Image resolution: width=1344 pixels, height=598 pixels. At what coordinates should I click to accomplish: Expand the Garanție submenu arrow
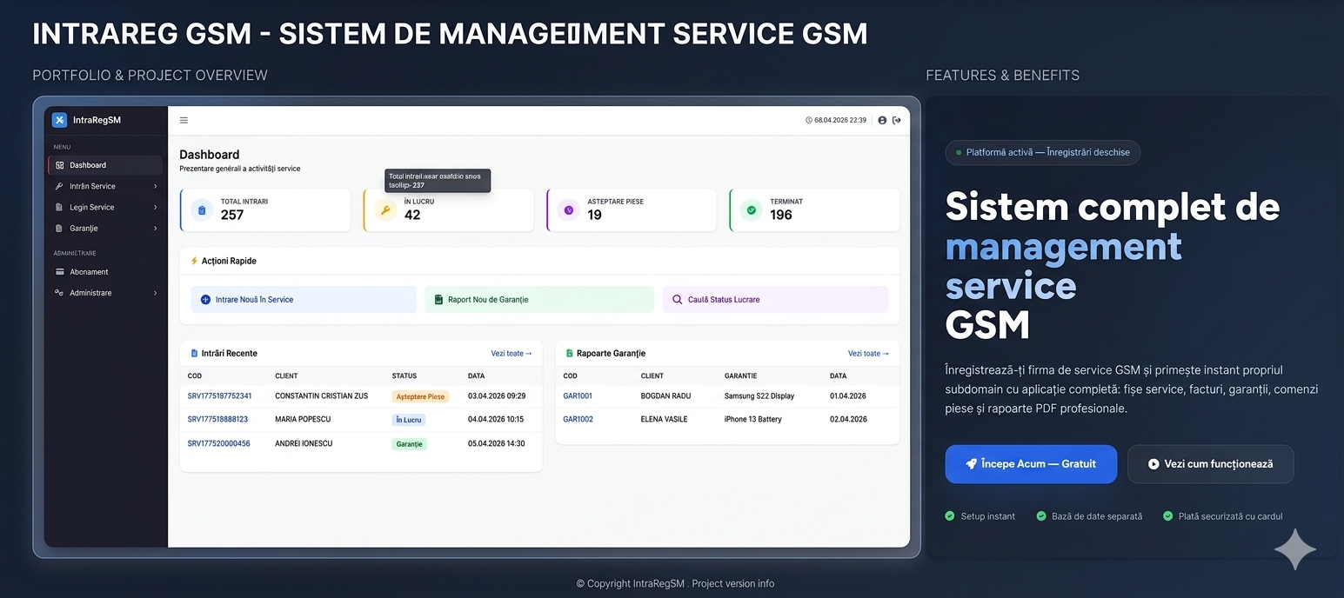tap(155, 229)
